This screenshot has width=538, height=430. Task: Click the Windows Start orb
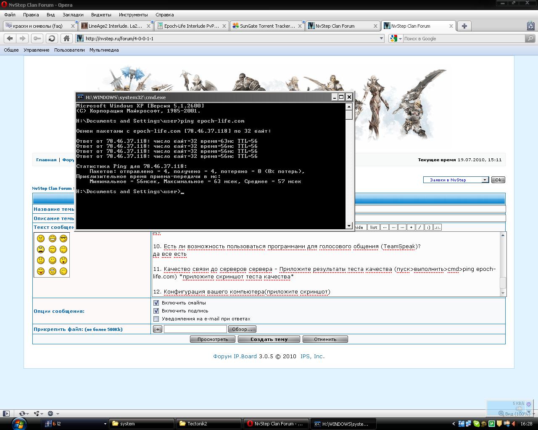(19, 423)
